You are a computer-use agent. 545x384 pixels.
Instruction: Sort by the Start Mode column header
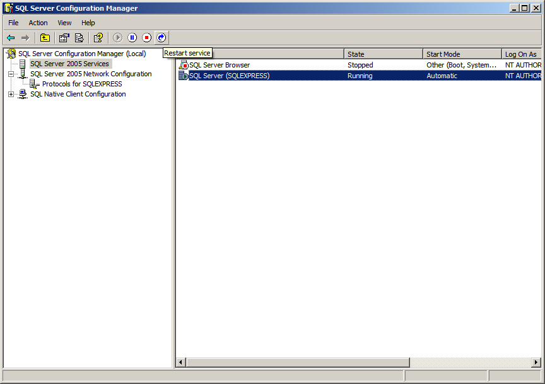(462, 54)
